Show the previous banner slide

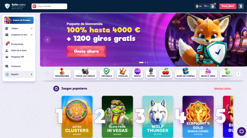pyautogui.click(x=47, y=40)
